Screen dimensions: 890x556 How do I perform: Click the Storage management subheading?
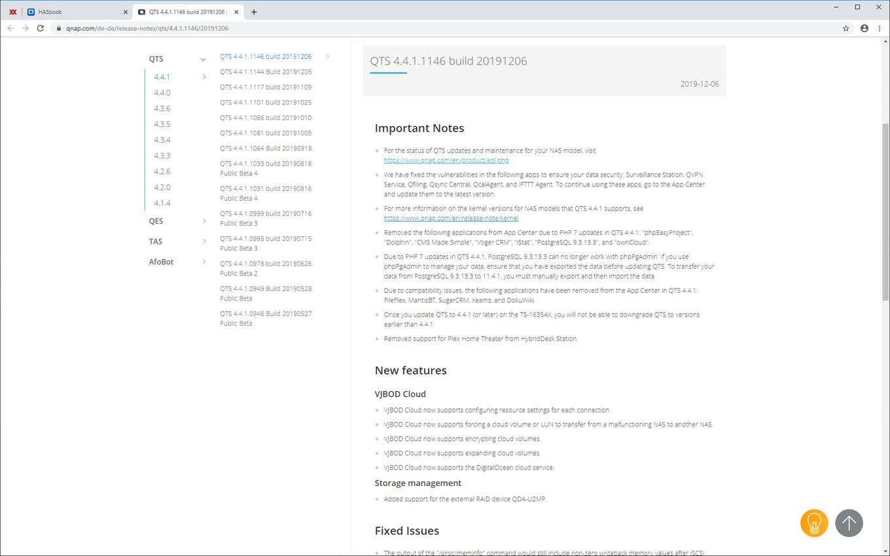point(418,483)
